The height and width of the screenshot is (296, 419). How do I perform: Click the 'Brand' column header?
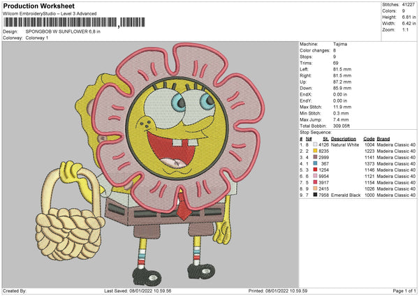(383, 139)
